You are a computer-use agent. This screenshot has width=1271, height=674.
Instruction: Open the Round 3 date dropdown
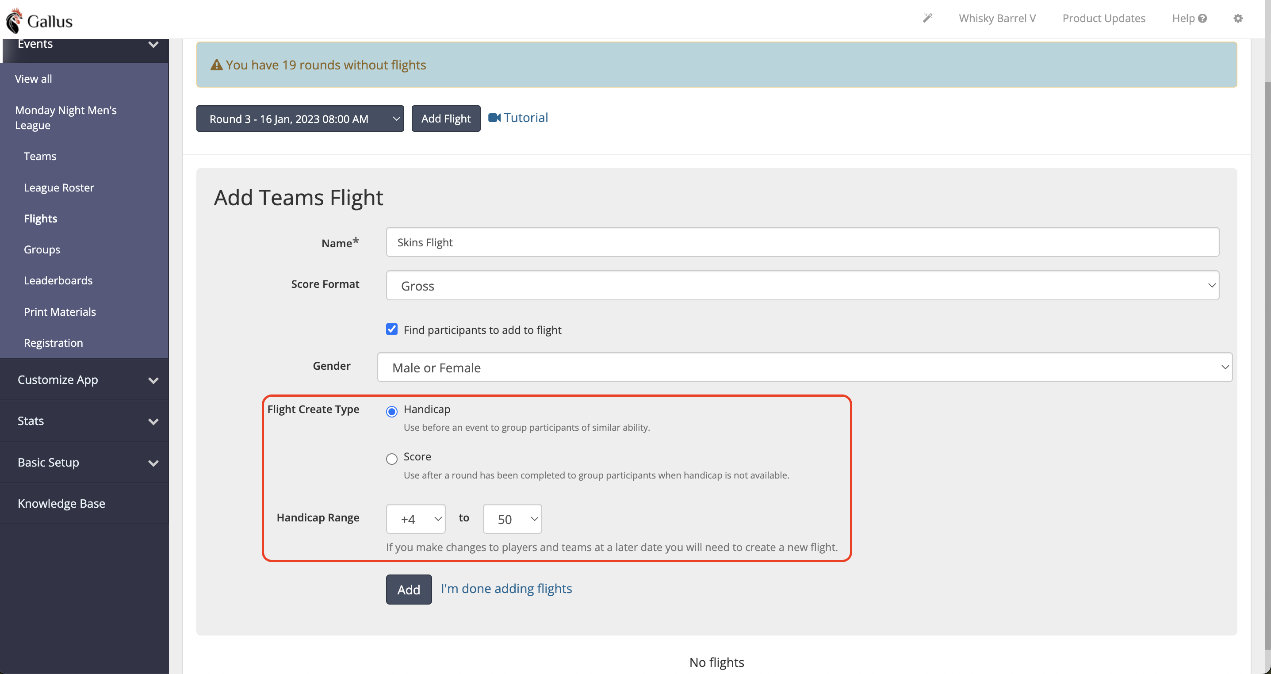[x=300, y=119]
